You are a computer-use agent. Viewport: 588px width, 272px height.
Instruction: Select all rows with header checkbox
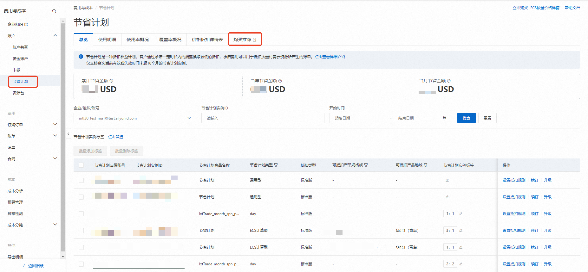(x=81, y=165)
